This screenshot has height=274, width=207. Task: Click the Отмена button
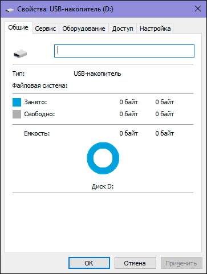135,263
